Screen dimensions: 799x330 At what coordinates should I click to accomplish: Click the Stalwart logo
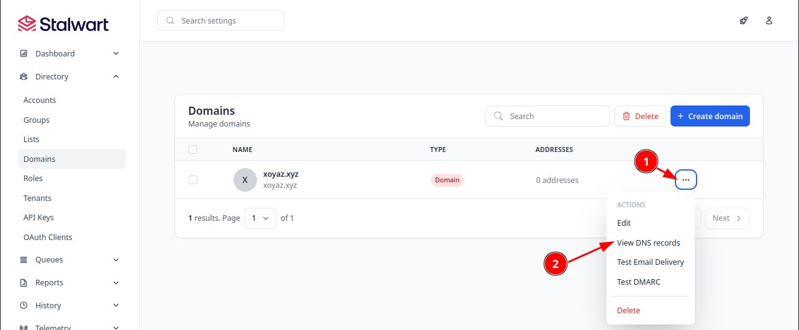click(63, 24)
